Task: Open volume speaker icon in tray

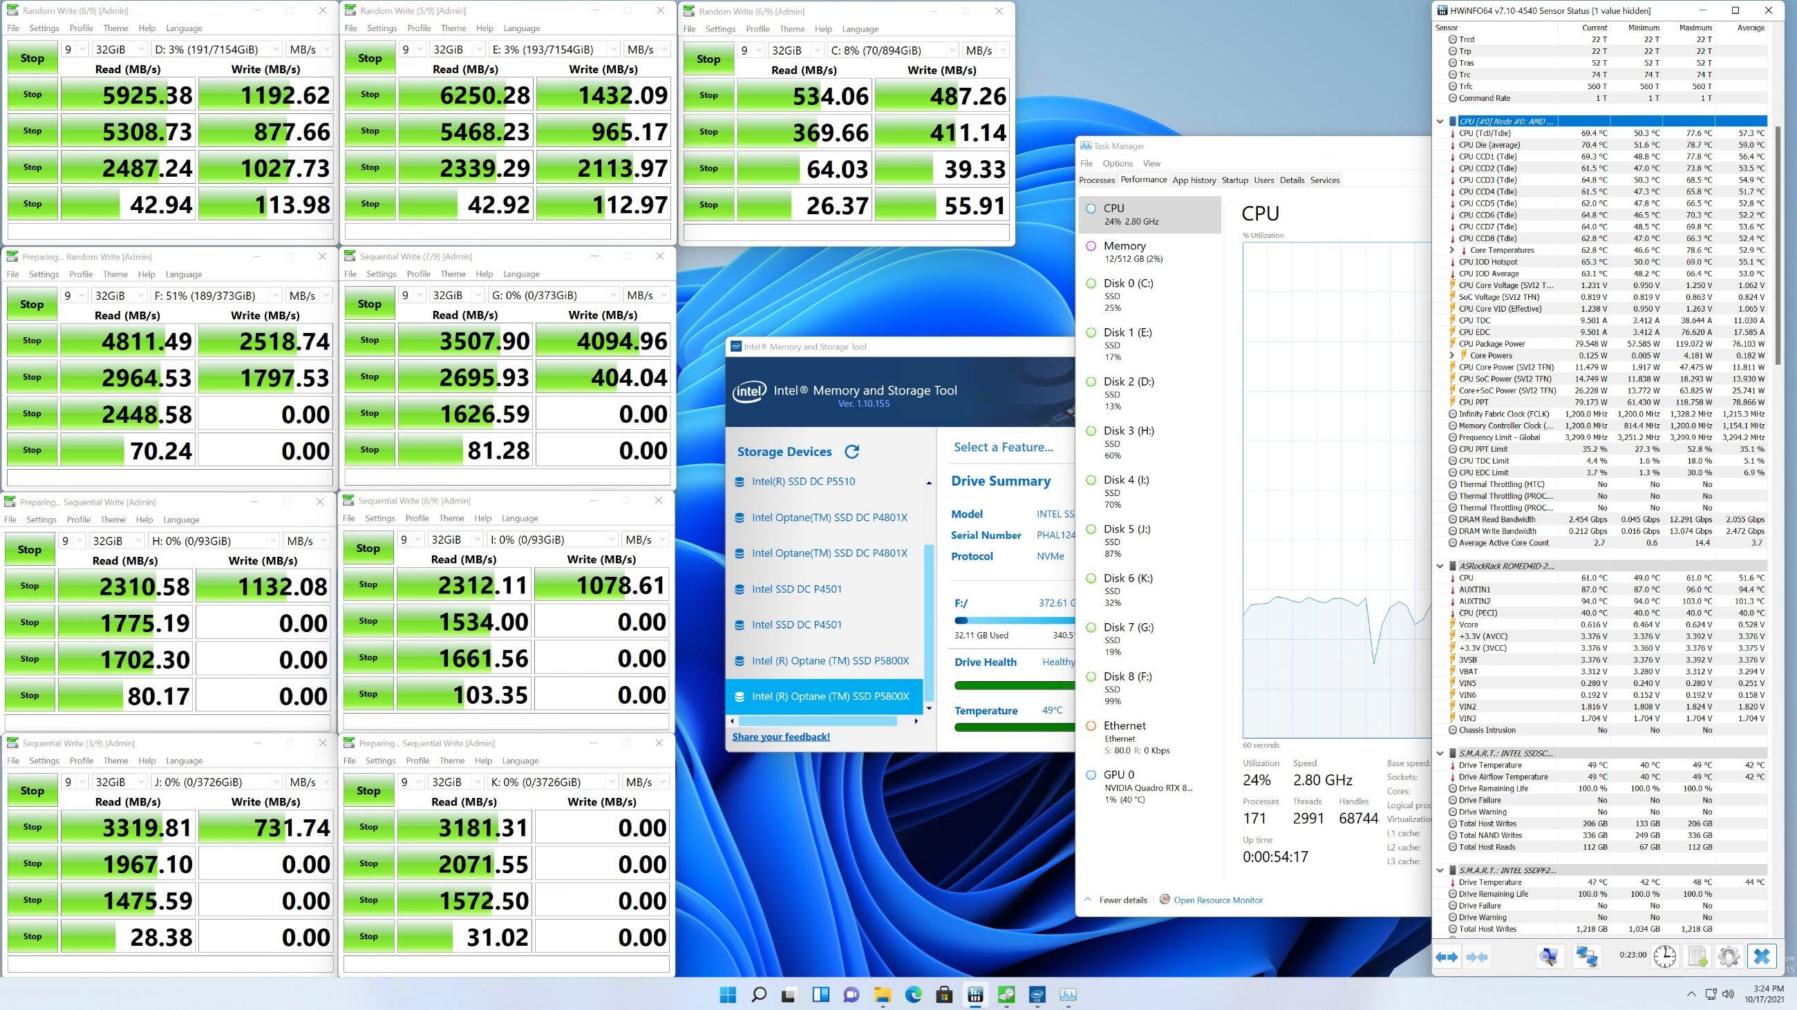Action: 1729,995
